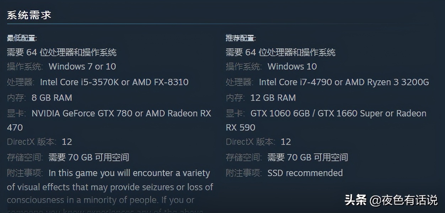Image resolution: width=445 pixels, height=213 pixels.
Task: Click the recommended DirectX 版本 12 line
Action: point(258,142)
